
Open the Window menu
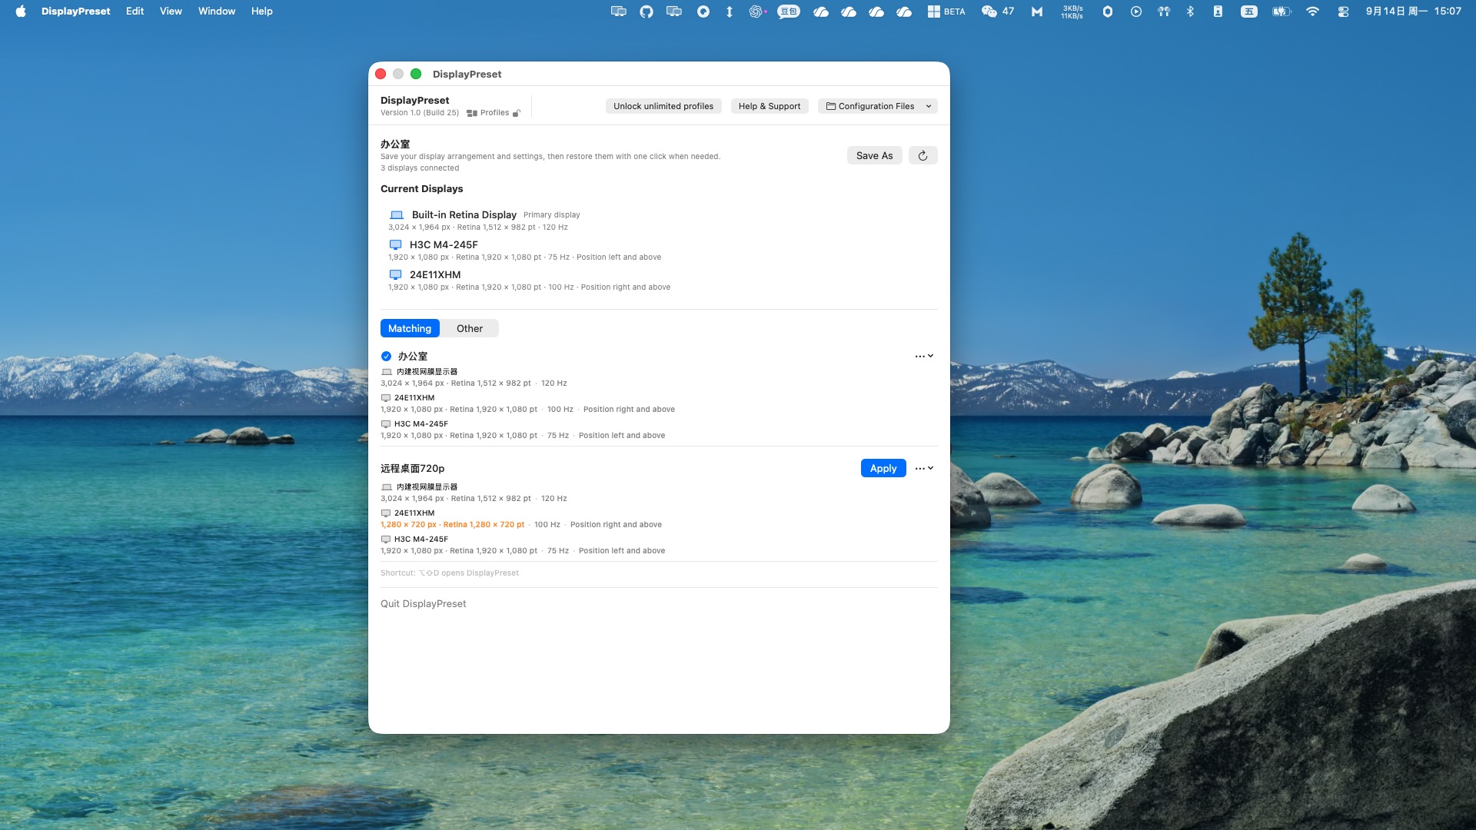(217, 12)
